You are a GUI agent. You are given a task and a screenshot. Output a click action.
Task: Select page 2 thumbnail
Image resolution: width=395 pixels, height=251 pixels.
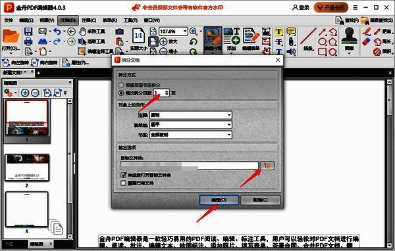[27, 168]
